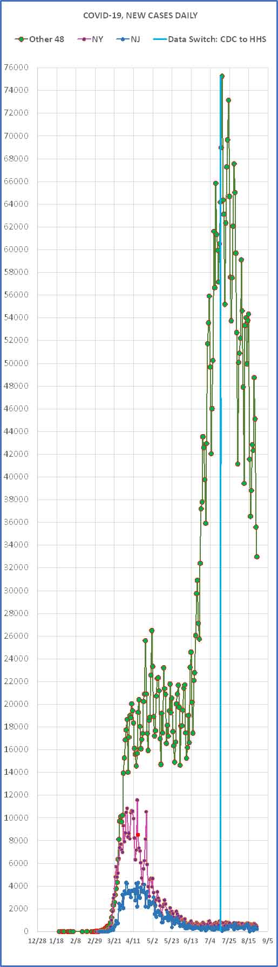Click the Data Switch: CDC to HHS legend text
This screenshot has width=278, height=967.
point(217,39)
